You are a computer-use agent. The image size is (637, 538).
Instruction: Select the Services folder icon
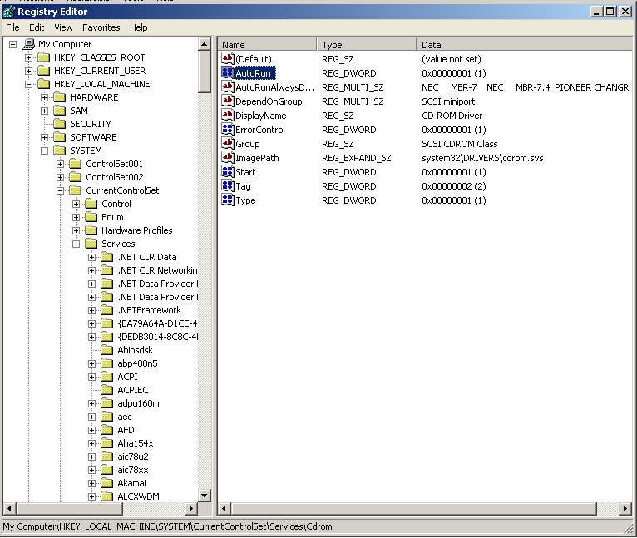91,244
